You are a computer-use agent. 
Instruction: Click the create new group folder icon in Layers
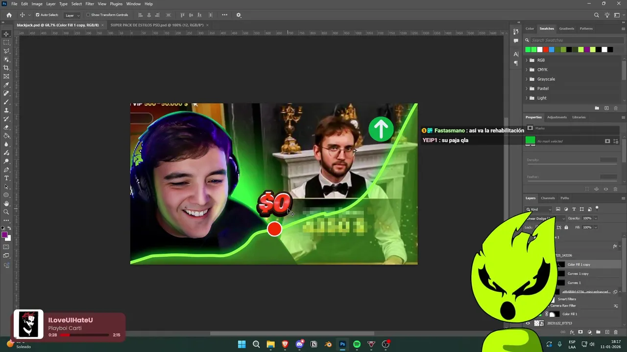[x=598, y=332]
